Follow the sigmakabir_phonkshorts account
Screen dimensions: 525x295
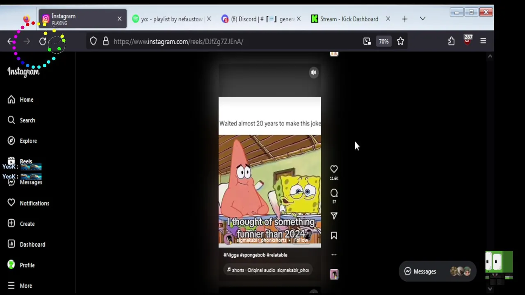click(x=301, y=240)
